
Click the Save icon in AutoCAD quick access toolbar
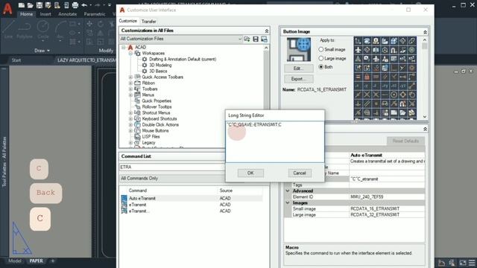[x=40, y=5]
